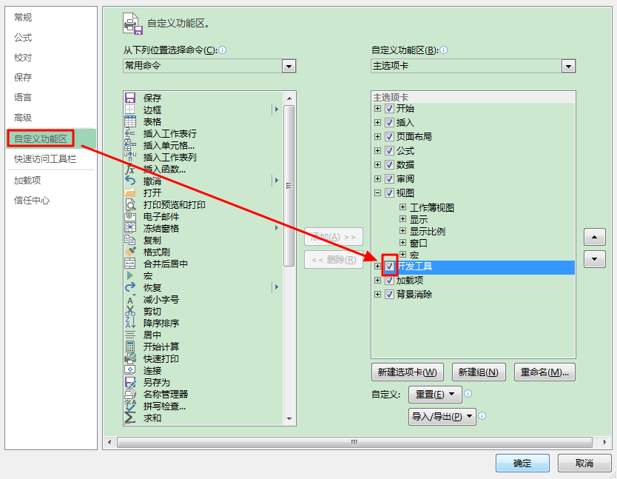Select the 表格 command icon
Viewport: 617px width, 479px height.
pos(130,121)
